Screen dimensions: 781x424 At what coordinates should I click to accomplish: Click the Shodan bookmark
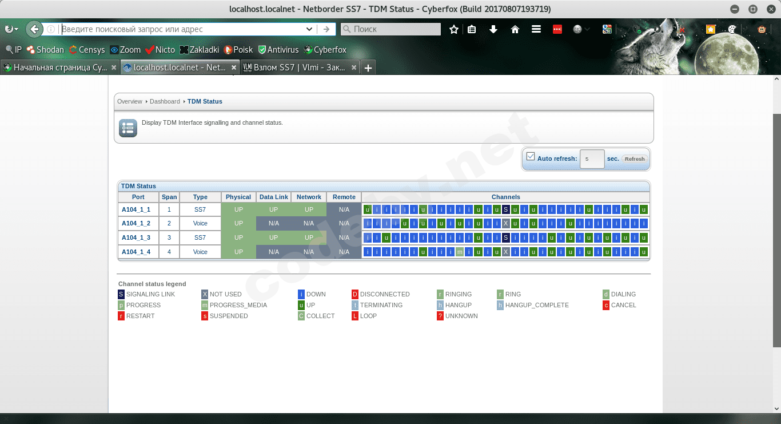click(x=45, y=50)
